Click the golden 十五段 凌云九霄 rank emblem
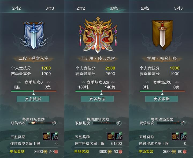193x158 pixels. [x=98, y=35]
